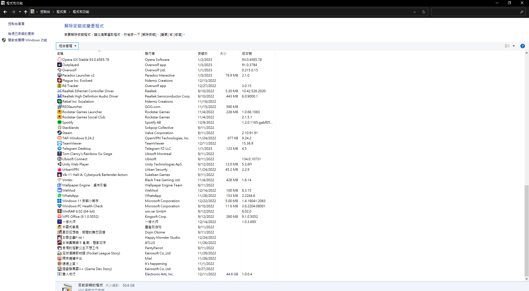Click the R6 Tracker icon
Image resolution: width=529 pixels, height=291 pixels.
pyautogui.click(x=59, y=86)
